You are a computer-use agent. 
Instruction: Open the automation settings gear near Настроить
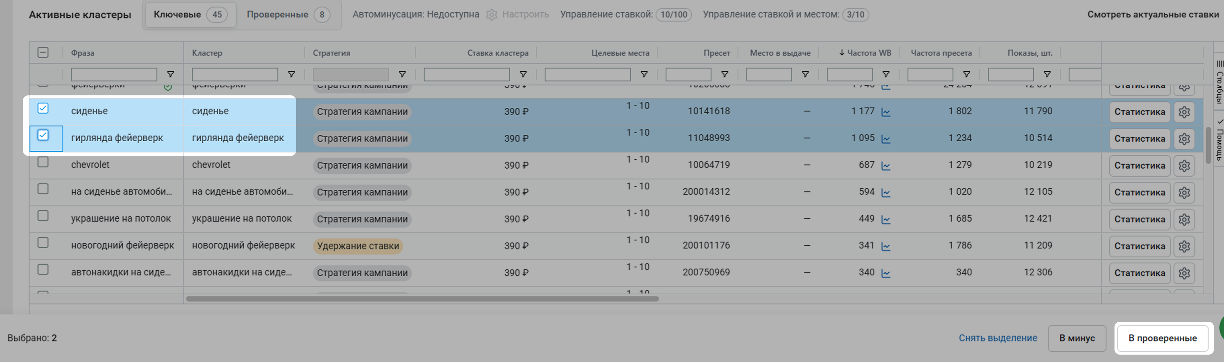coord(491,15)
